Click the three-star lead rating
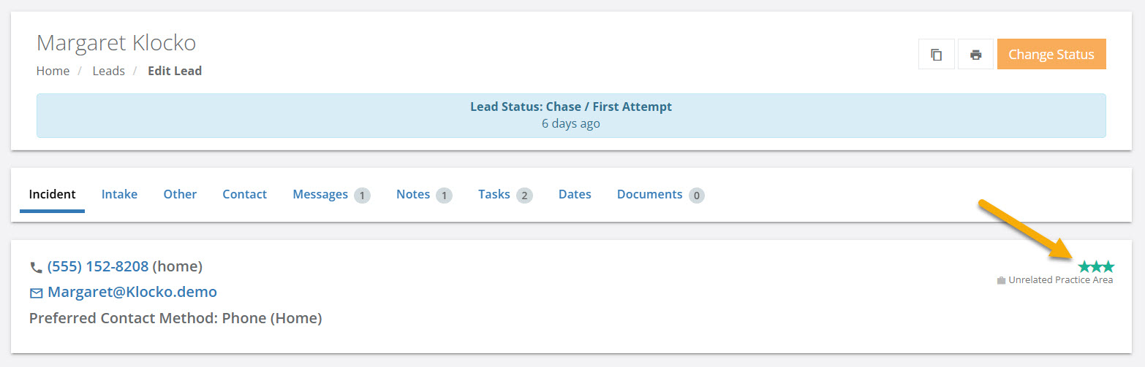Viewport: 1145px width, 367px height. click(1096, 266)
